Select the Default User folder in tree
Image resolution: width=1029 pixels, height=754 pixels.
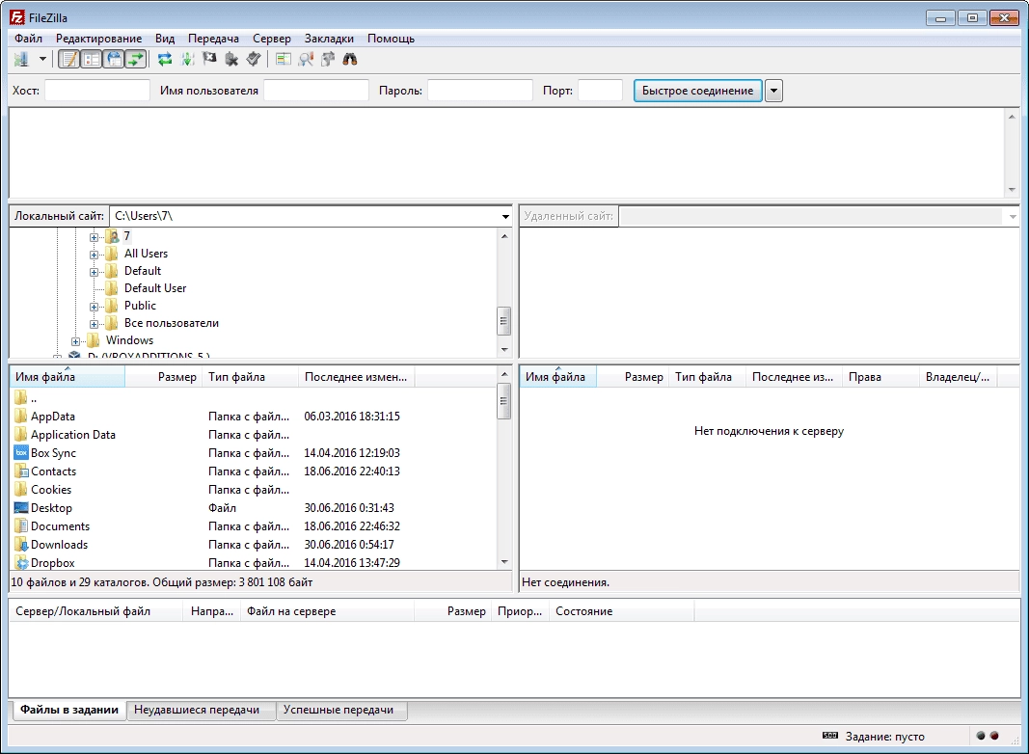[x=155, y=288]
